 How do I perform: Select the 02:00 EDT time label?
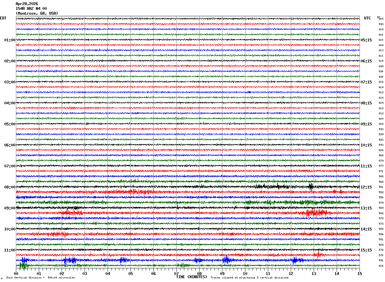[x=10, y=61]
